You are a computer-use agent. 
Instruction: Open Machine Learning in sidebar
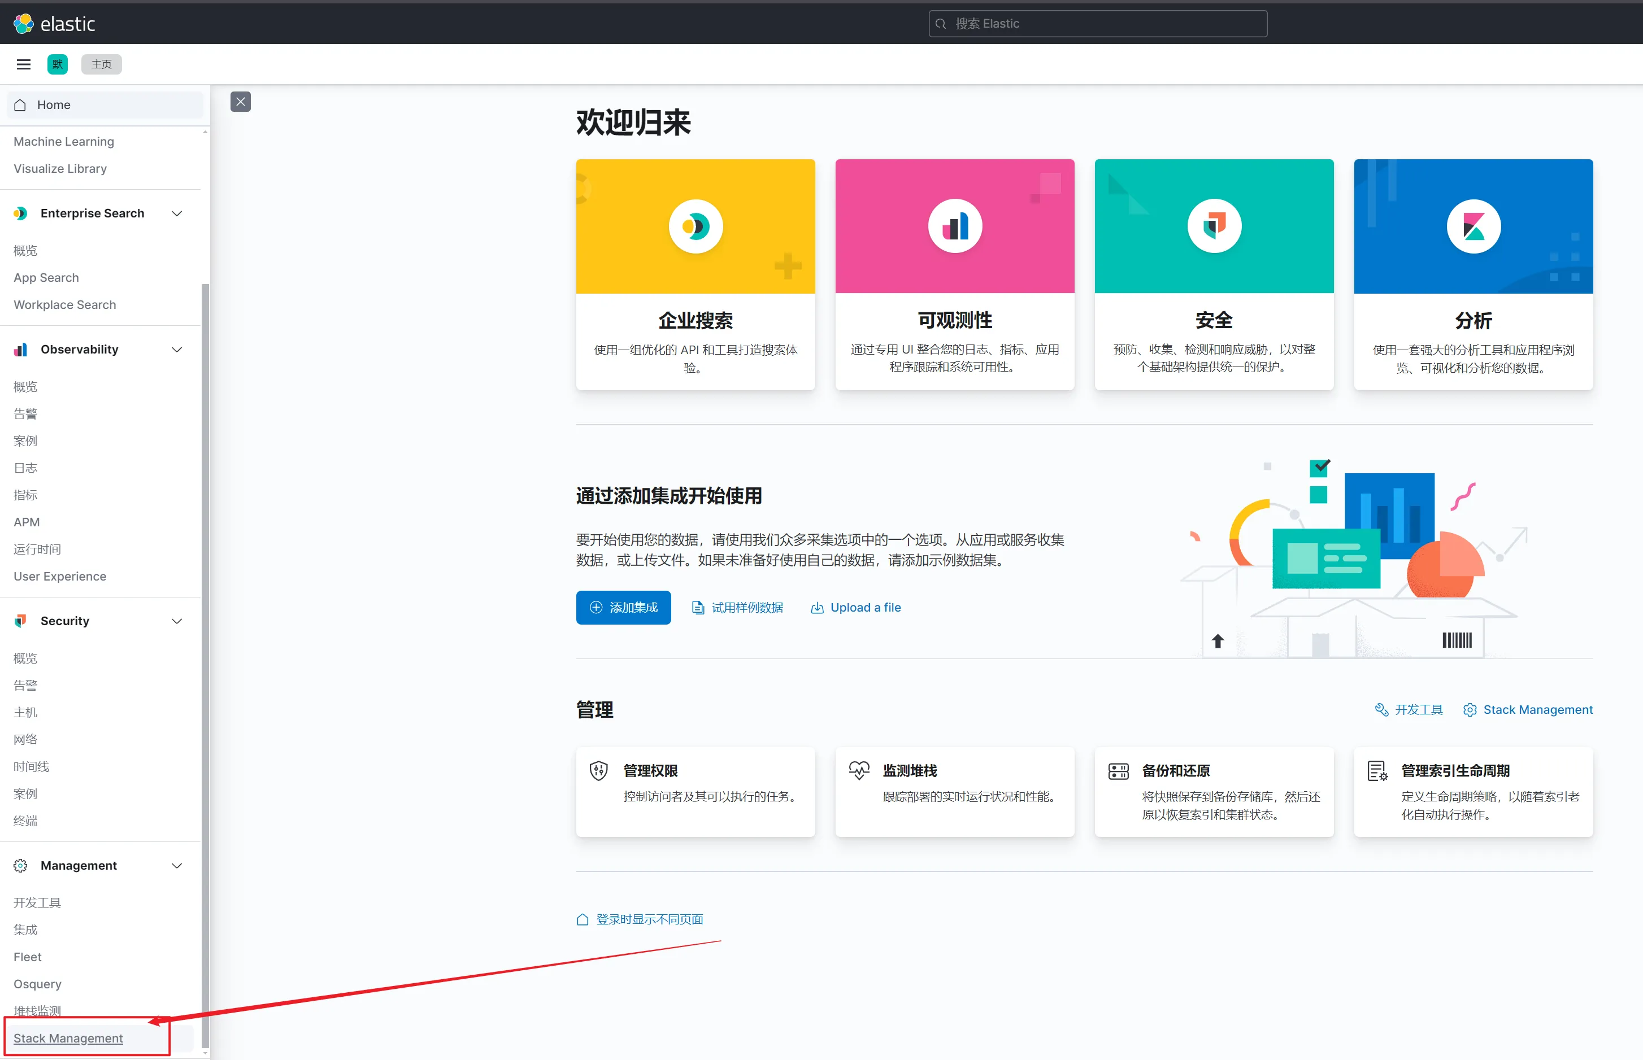pos(64,141)
